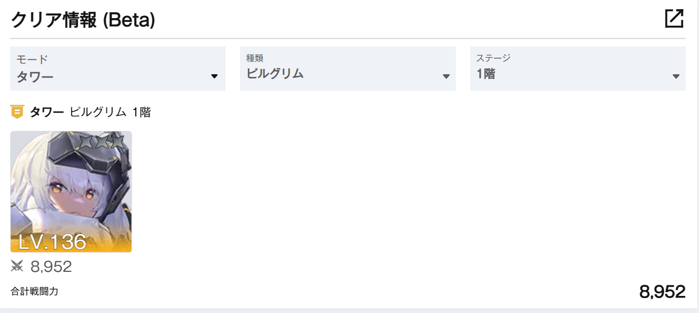The width and height of the screenshot is (699, 313).
Task: Click the dropdown arrow in ステージ field
Action: [676, 76]
